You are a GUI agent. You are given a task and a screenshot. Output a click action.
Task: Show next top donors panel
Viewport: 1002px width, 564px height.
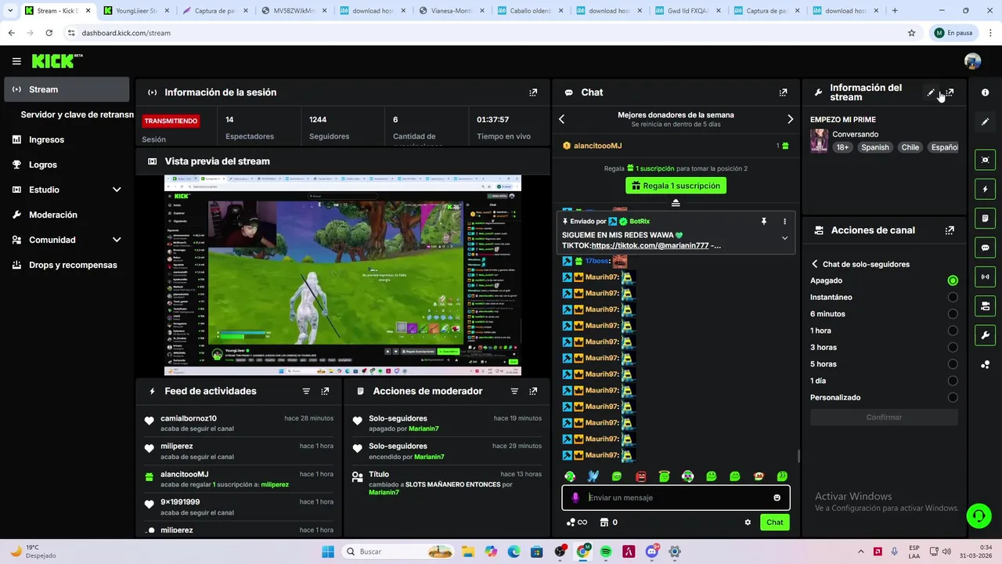[790, 119]
